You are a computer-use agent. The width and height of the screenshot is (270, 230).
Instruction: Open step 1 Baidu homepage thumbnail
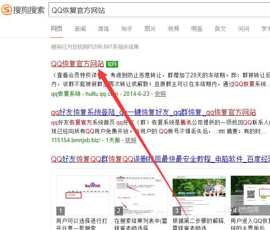(83, 196)
